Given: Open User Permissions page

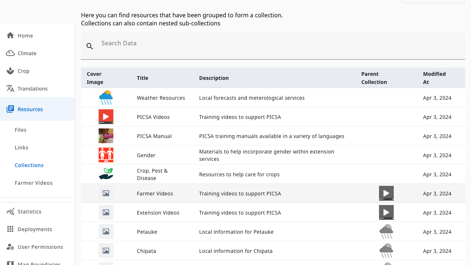Looking at the screenshot, I should (37, 247).
